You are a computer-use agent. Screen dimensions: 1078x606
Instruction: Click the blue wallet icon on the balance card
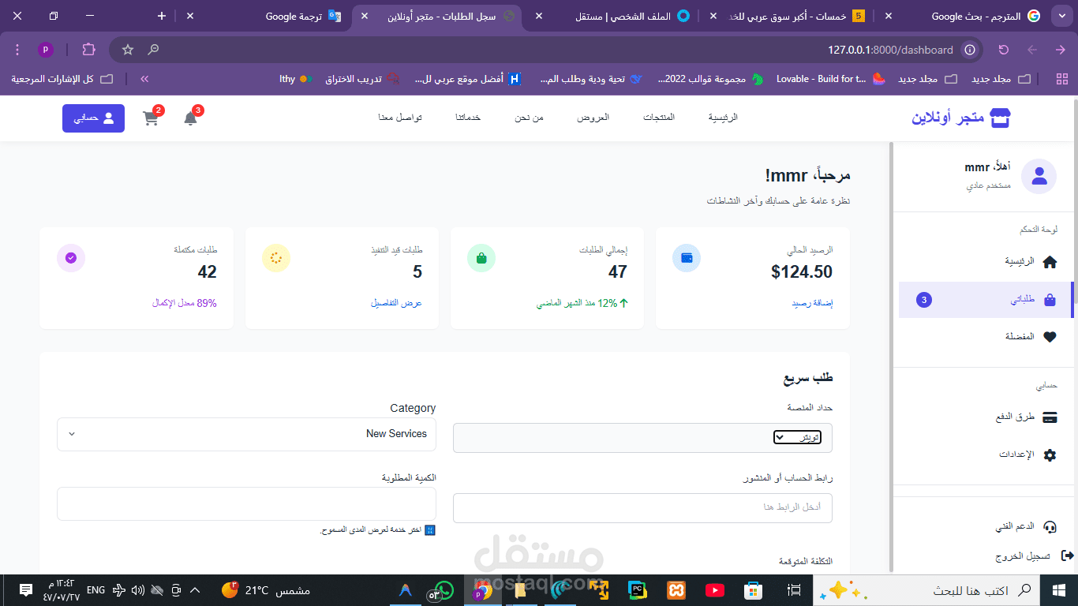(x=687, y=258)
